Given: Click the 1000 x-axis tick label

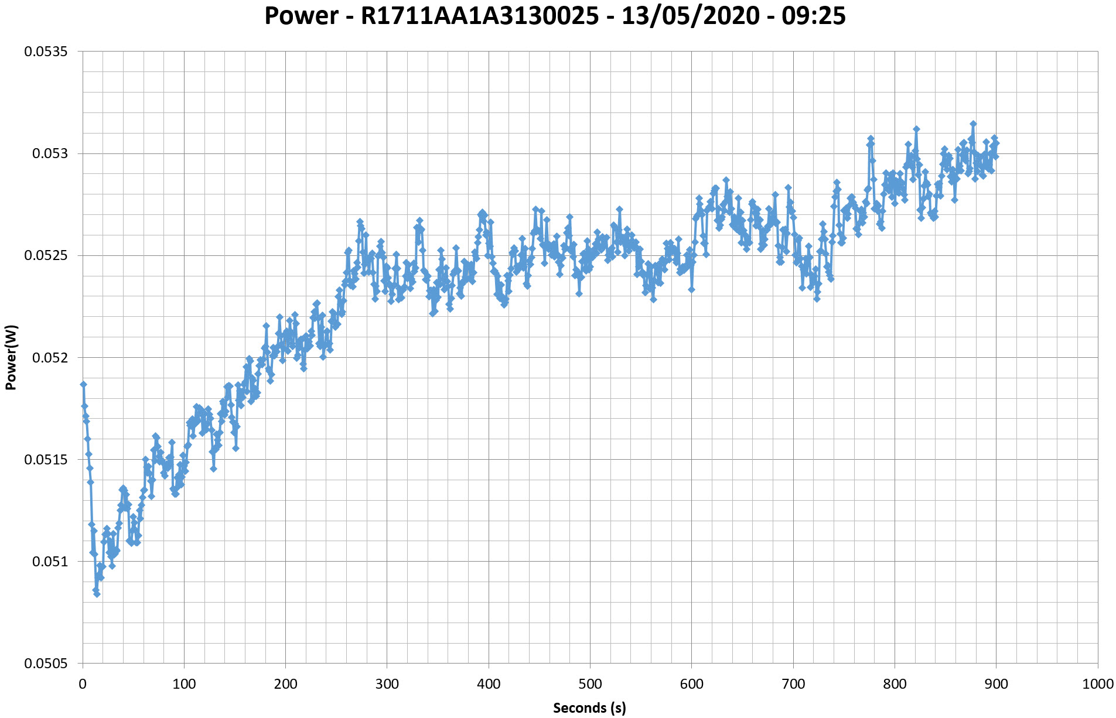Looking at the screenshot, I should click(1097, 684).
